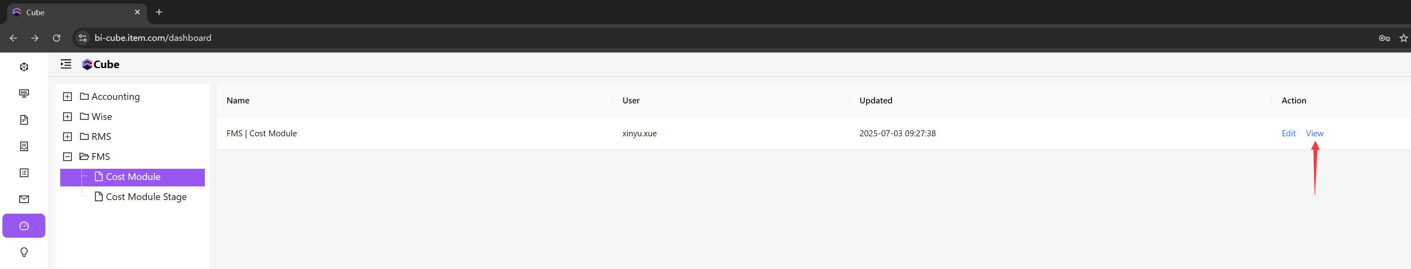Select the Accounting folder label
The height and width of the screenshot is (269, 1411).
coord(116,97)
